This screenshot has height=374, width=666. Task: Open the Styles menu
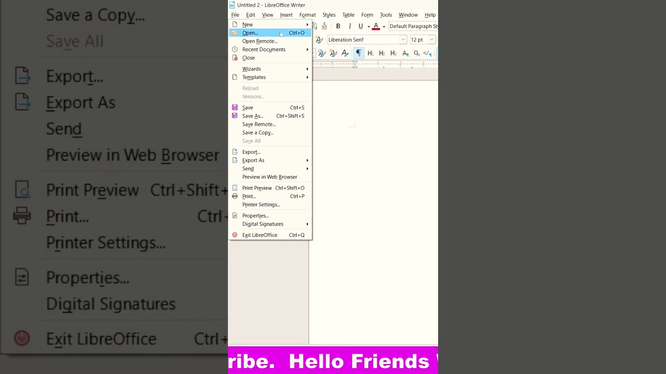[329, 15]
